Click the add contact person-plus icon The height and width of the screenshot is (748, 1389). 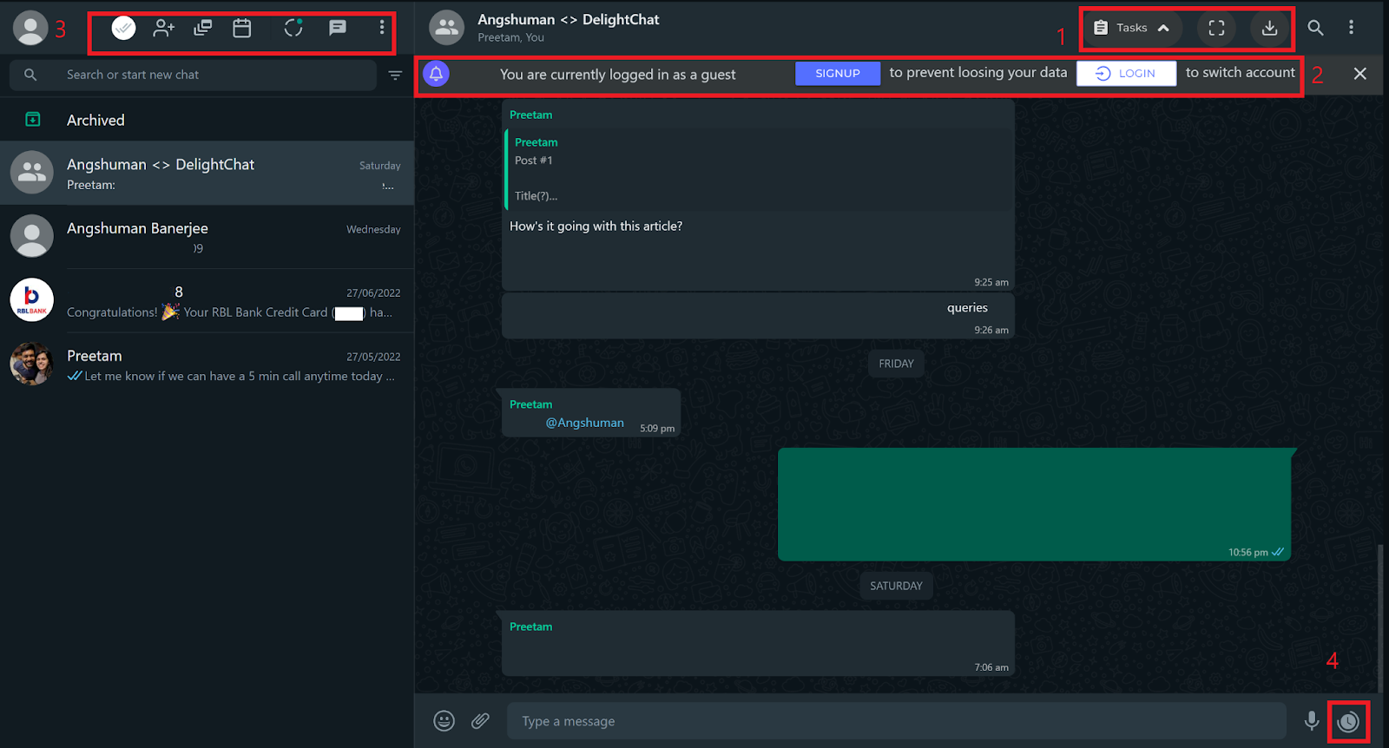click(x=163, y=29)
